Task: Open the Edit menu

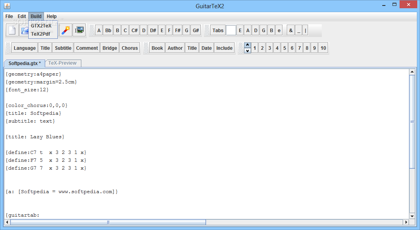Action: (x=22, y=16)
